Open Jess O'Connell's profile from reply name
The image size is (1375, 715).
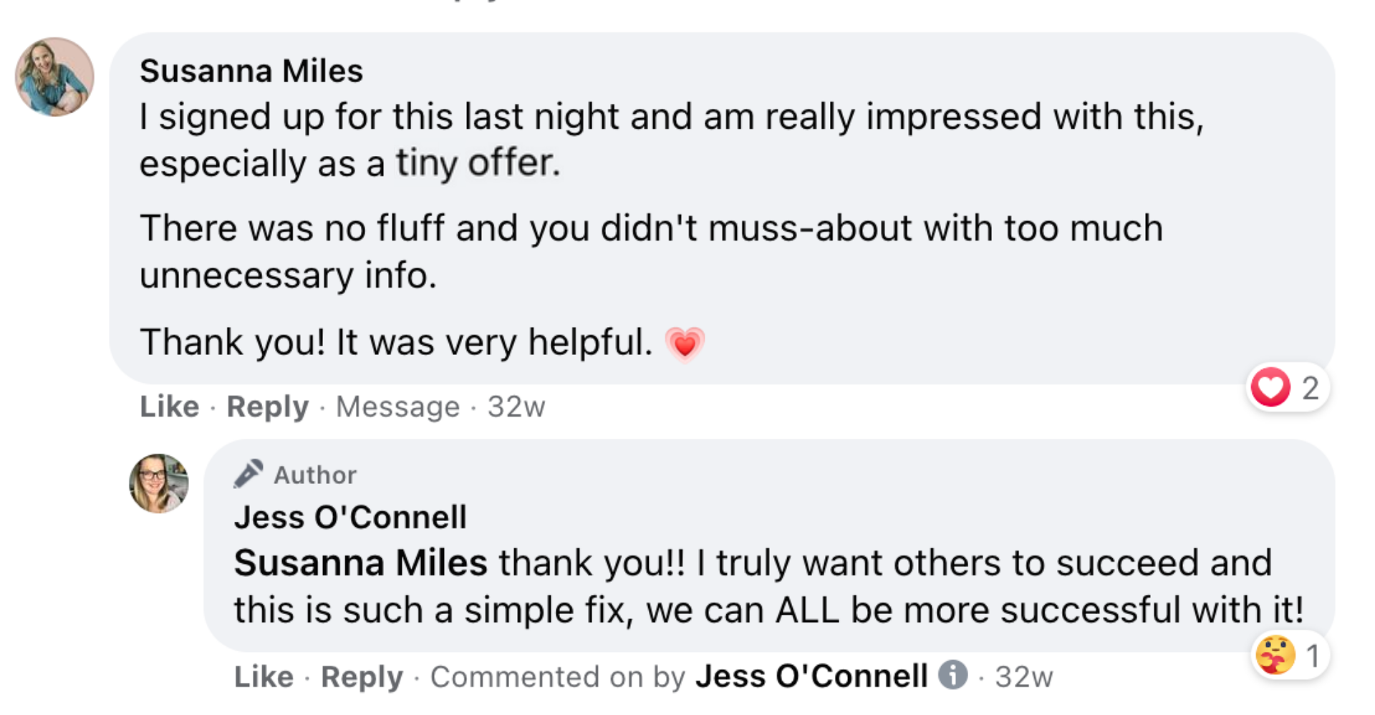tap(350, 517)
